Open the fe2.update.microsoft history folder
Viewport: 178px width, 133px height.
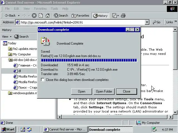pos(23,49)
